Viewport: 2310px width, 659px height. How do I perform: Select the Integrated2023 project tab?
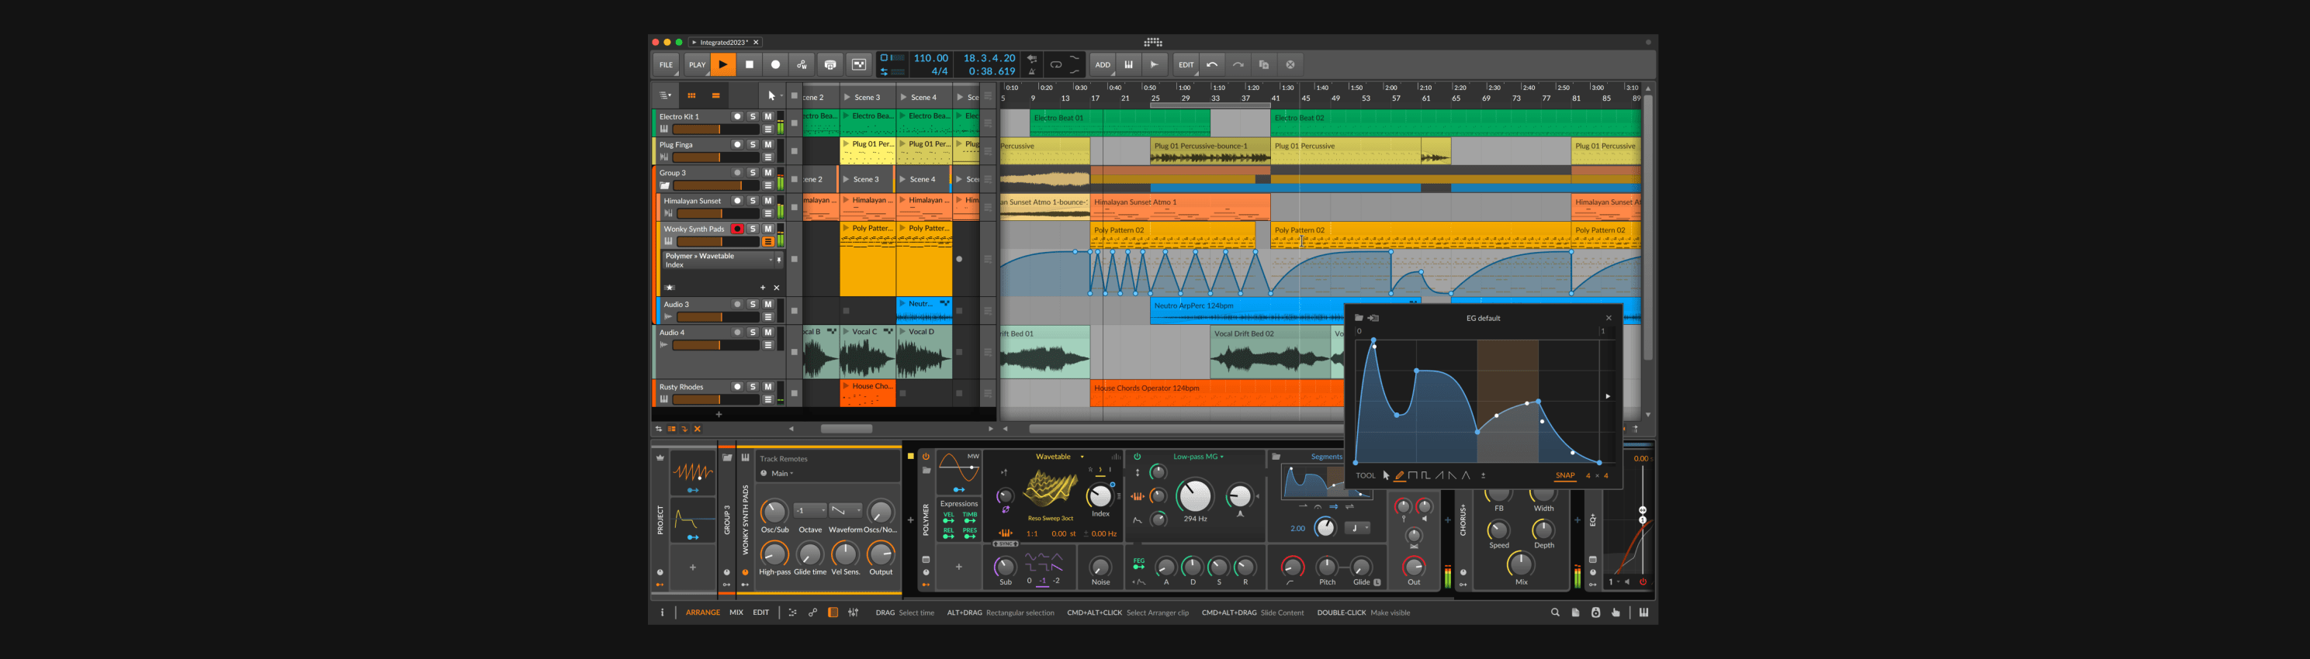tap(724, 42)
